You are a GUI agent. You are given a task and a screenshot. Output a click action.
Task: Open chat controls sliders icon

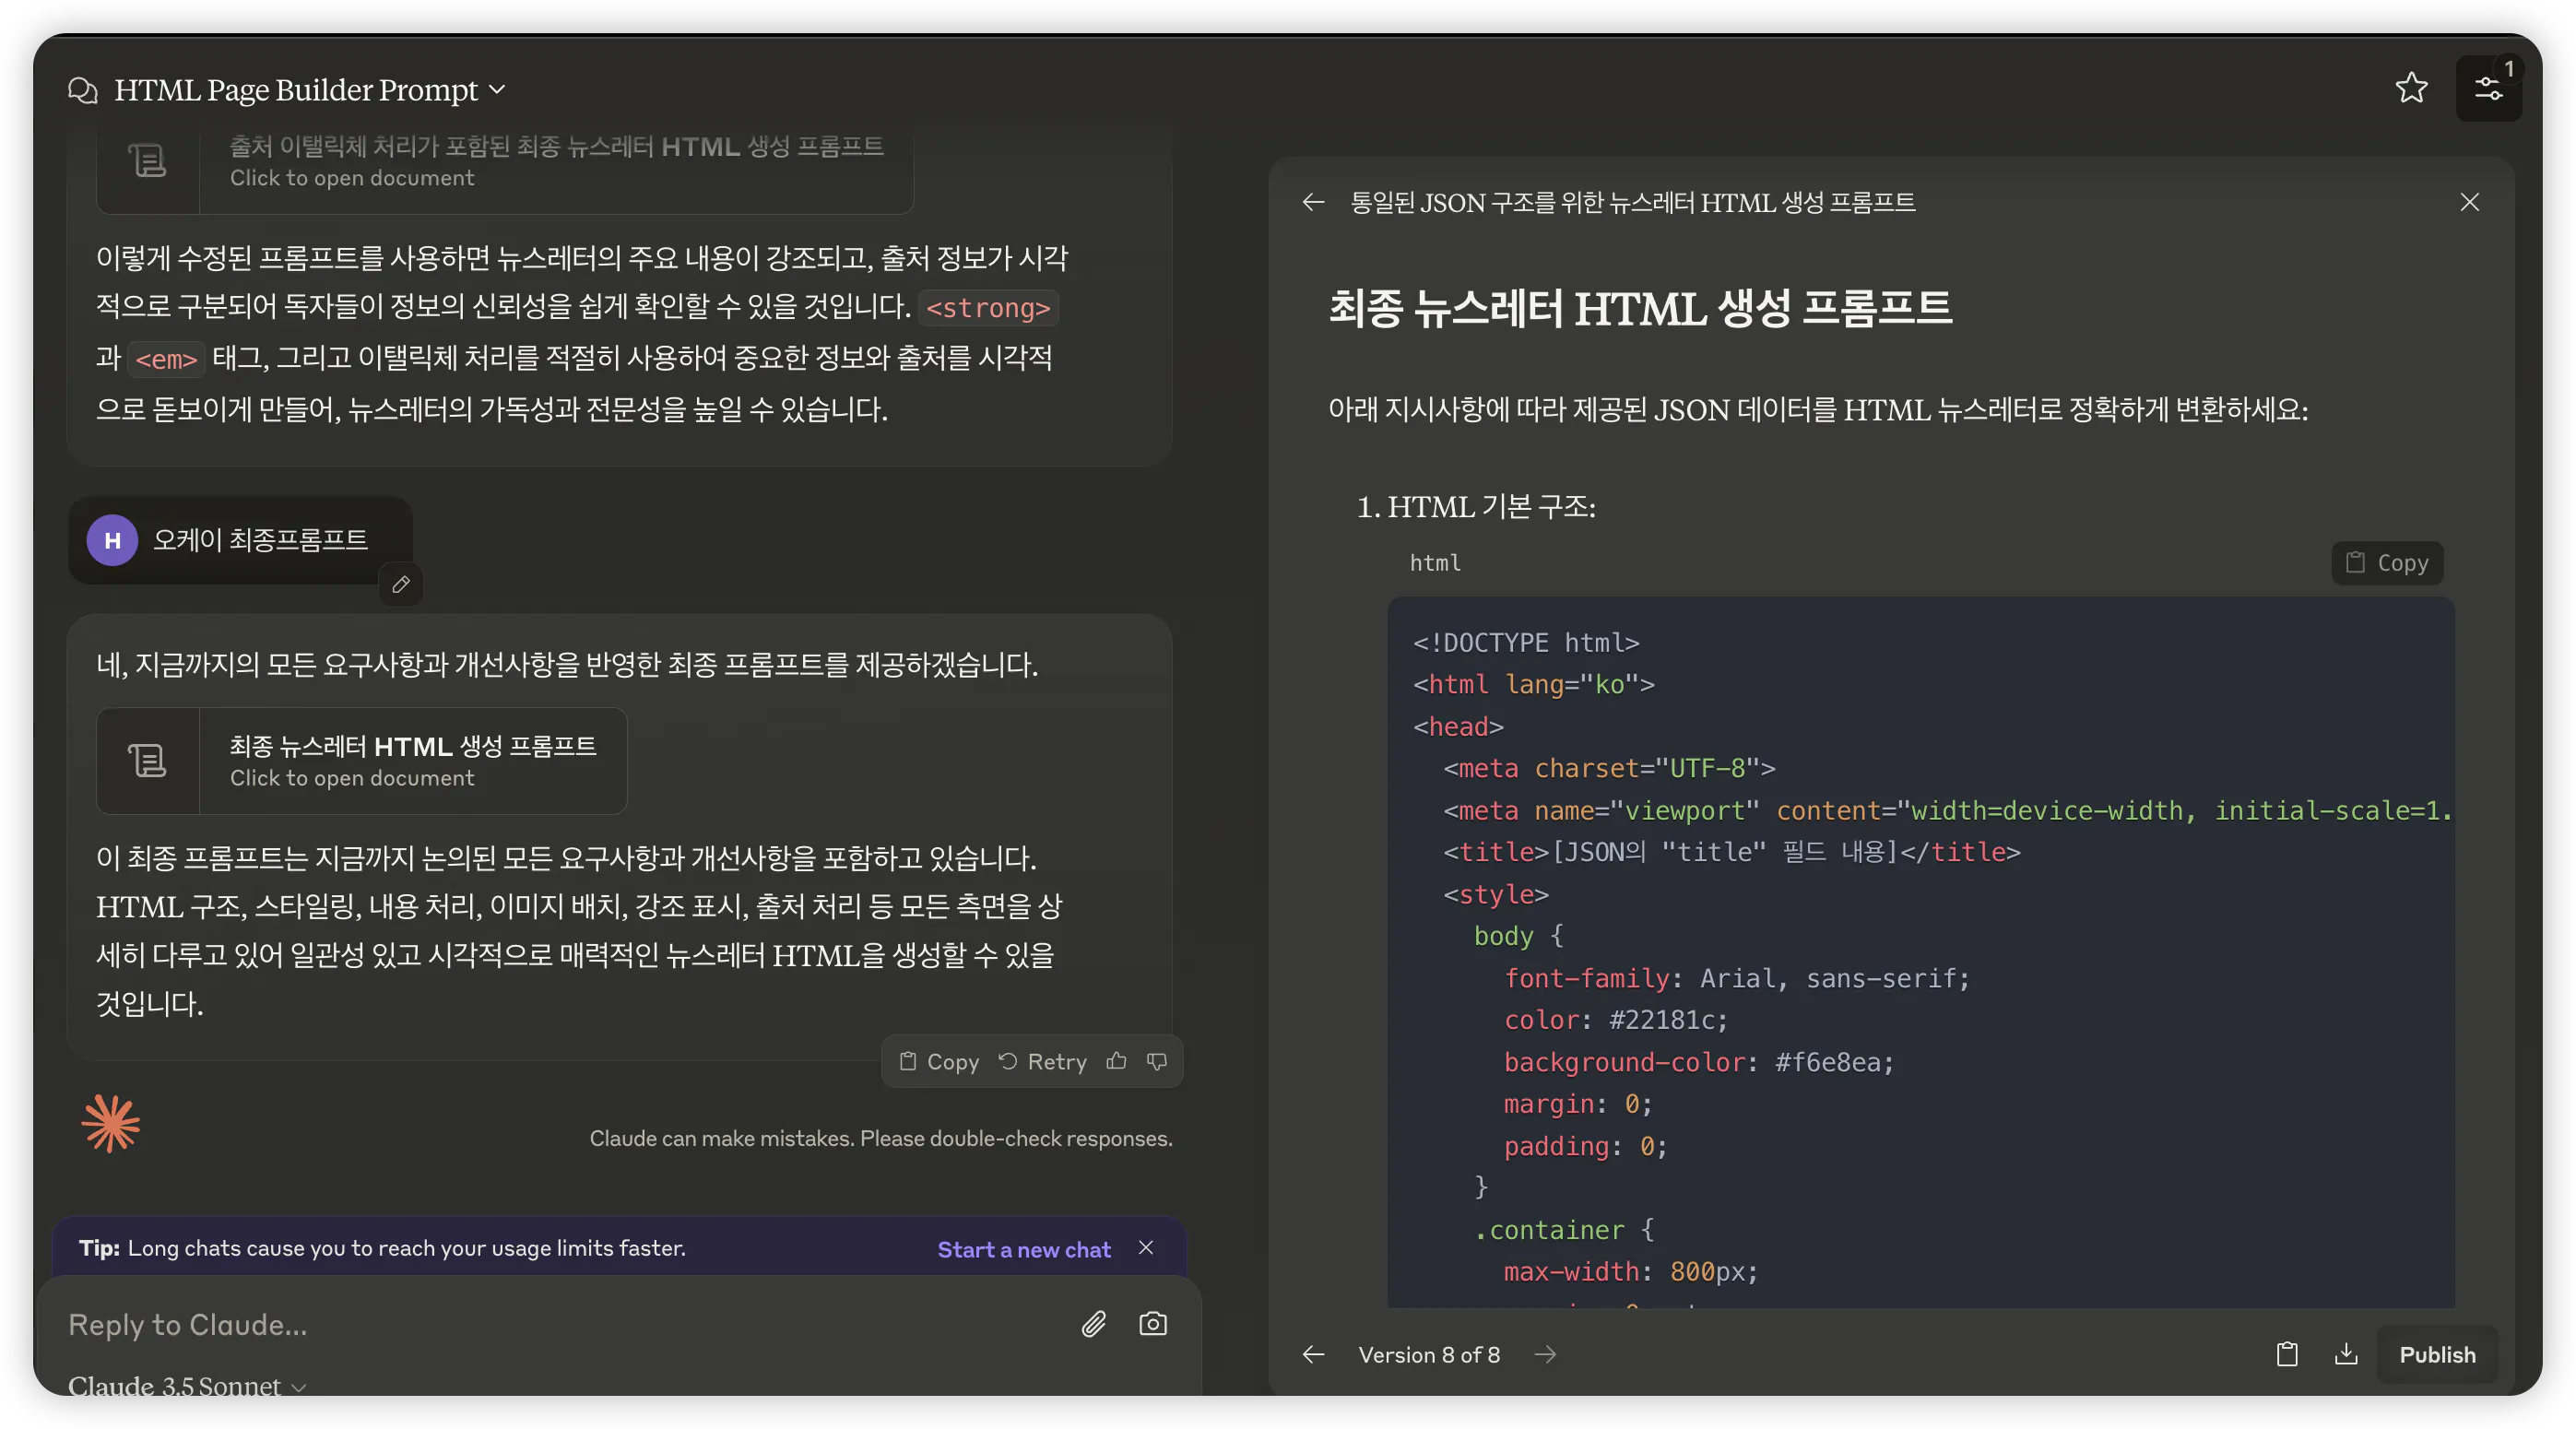(2488, 89)
